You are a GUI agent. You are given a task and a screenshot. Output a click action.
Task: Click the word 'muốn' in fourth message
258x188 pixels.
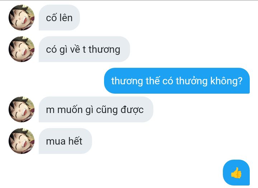[70, 109]
